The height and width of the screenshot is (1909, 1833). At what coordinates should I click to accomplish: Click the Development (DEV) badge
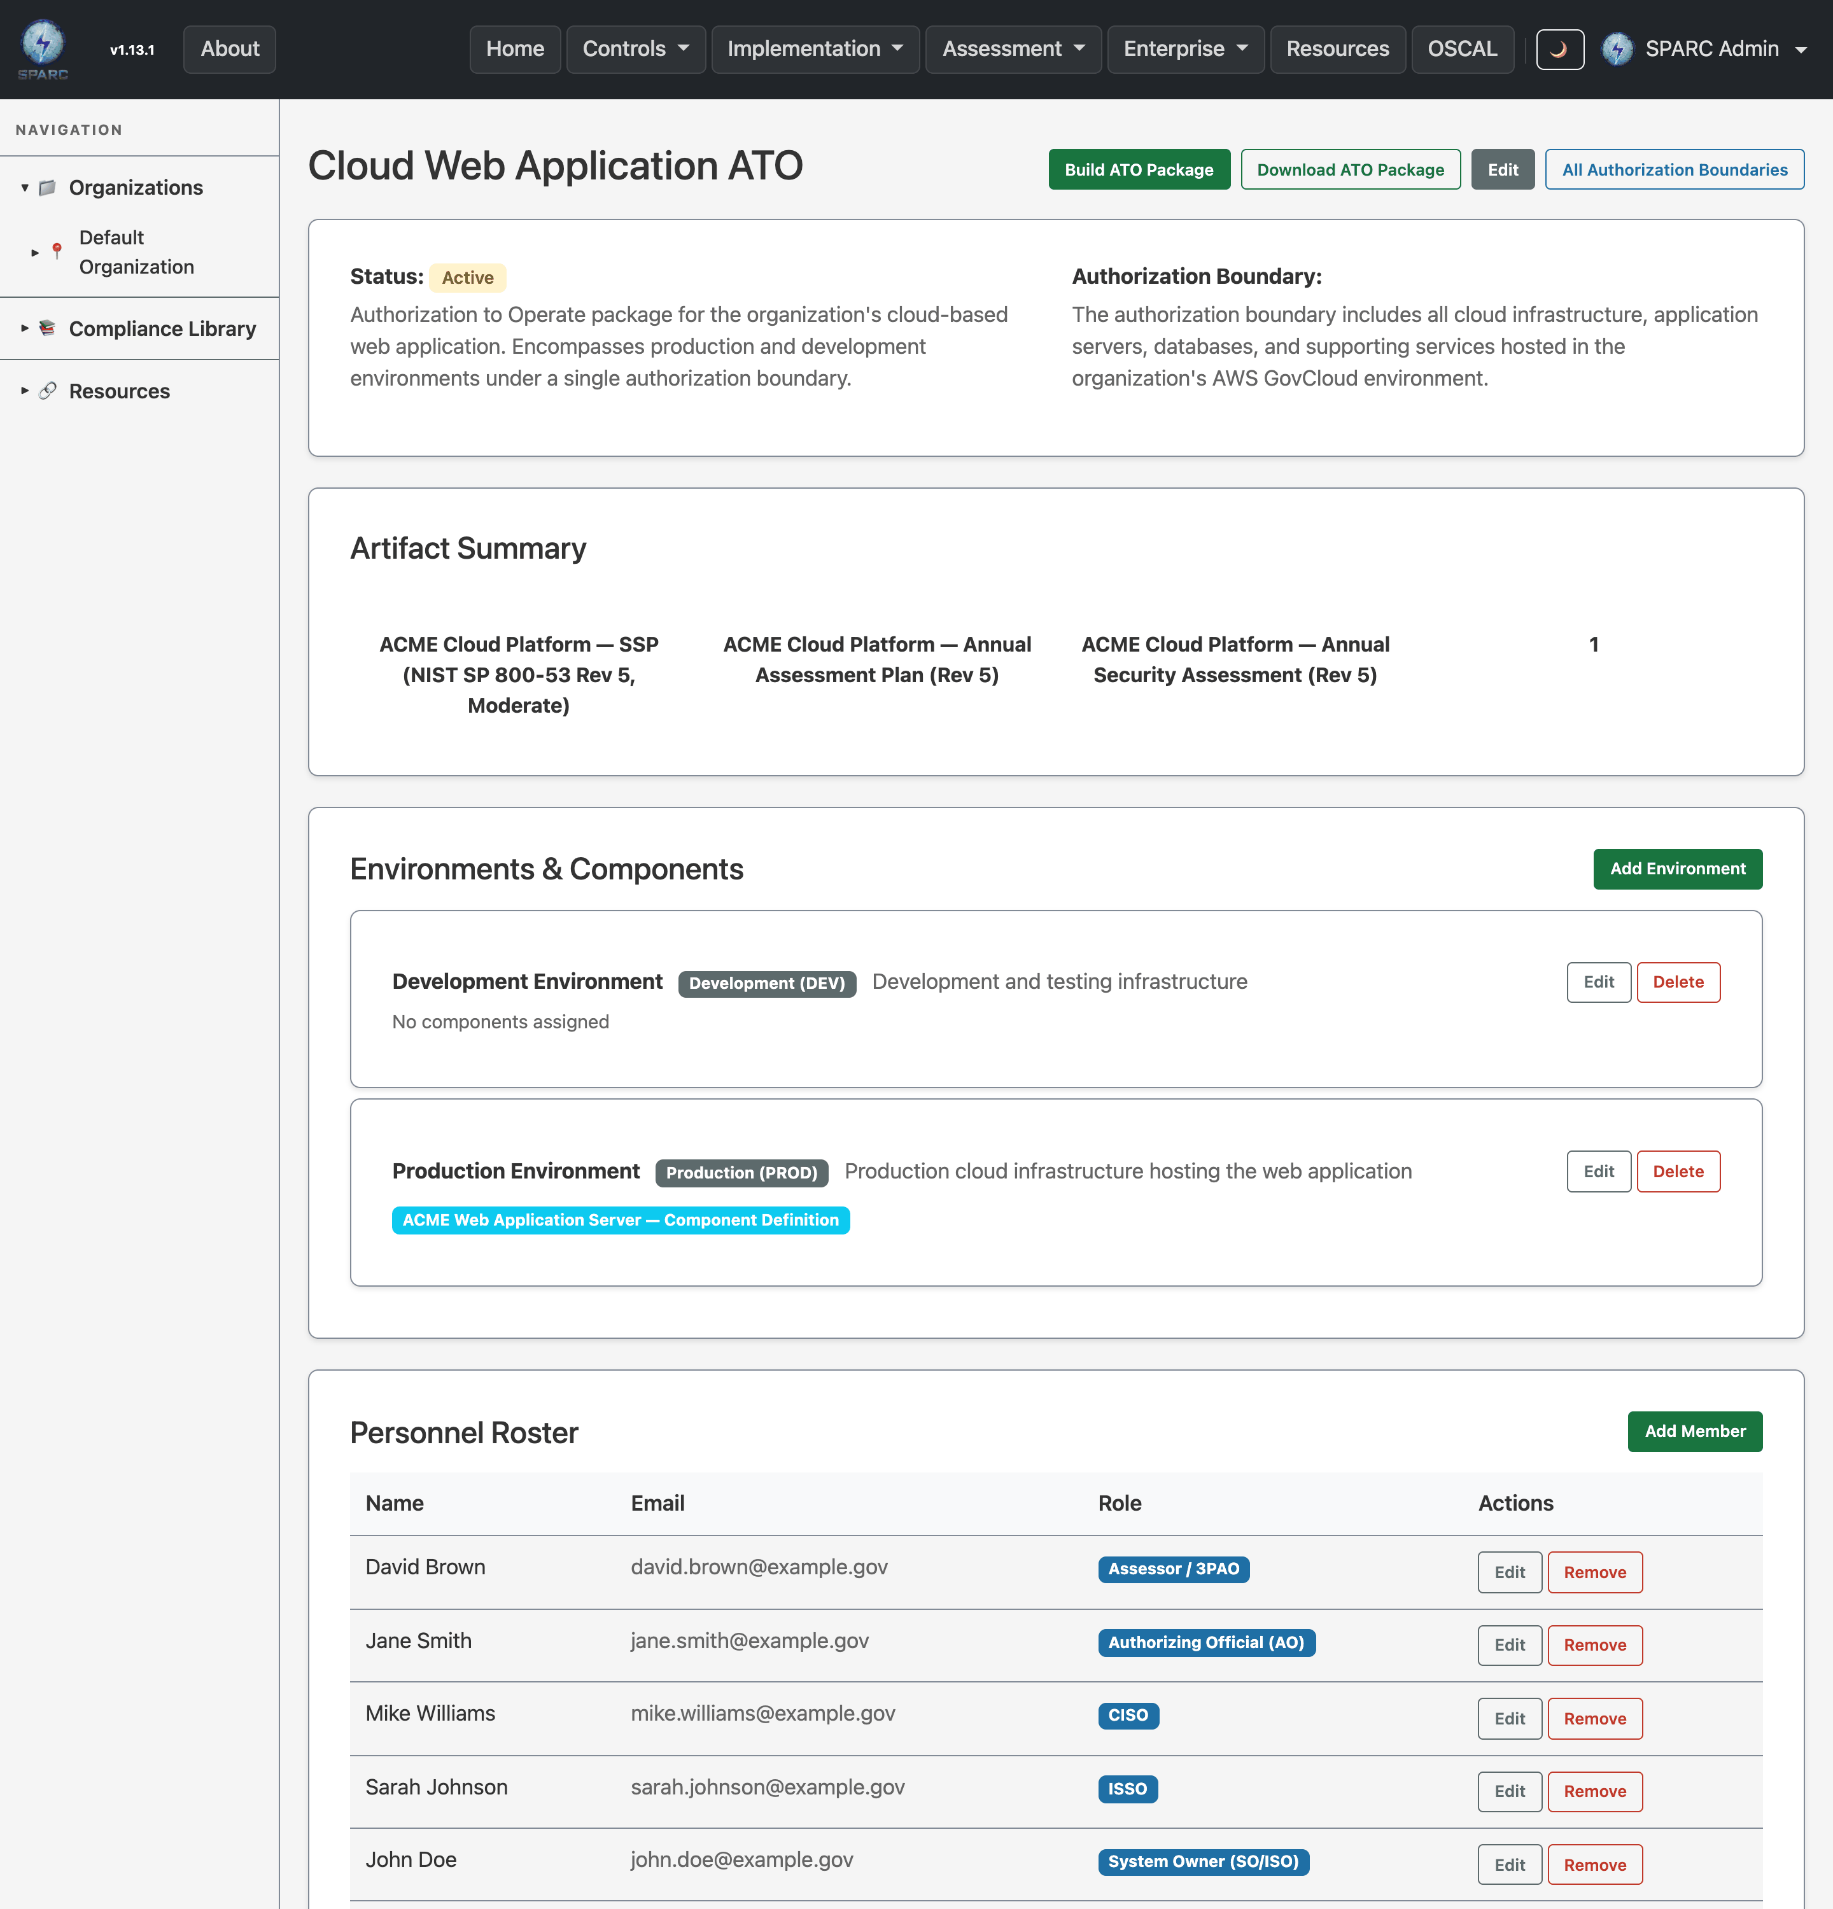click(766, 984)
